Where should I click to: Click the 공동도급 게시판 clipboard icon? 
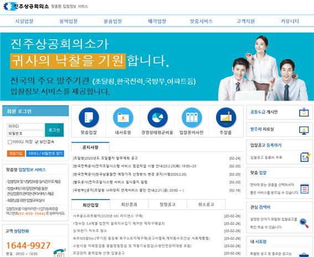[304, 112]
